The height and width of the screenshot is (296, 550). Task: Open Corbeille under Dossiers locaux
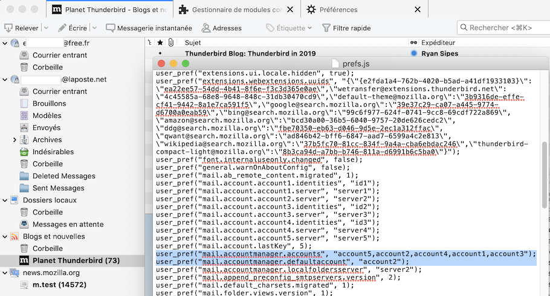[x=47, y=212]
